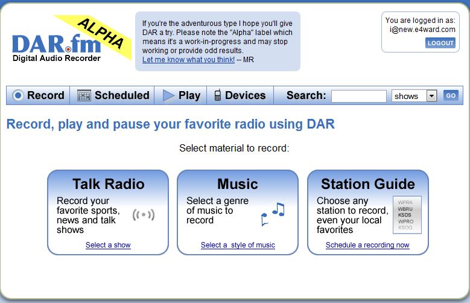
Task: Click the Music card heading
Action: 237,184
